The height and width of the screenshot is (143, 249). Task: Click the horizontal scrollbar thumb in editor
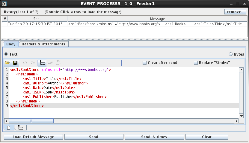(31, 121)
